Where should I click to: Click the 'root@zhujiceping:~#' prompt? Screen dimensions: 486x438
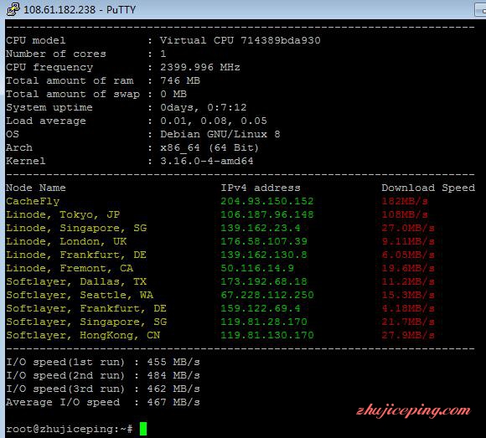[x=70, y=429]
